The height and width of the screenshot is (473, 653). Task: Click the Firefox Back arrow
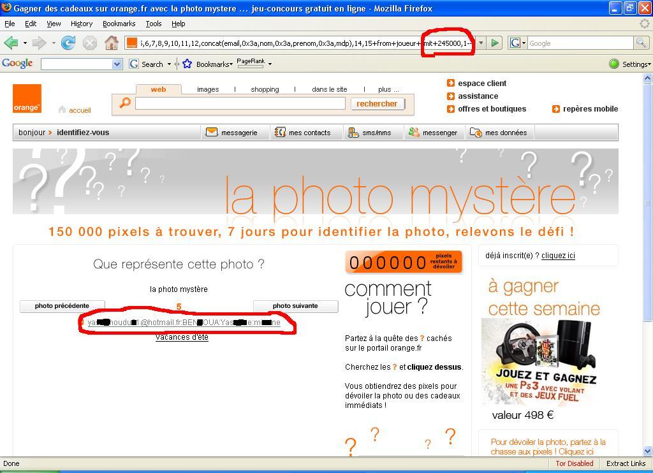point(11,43)
